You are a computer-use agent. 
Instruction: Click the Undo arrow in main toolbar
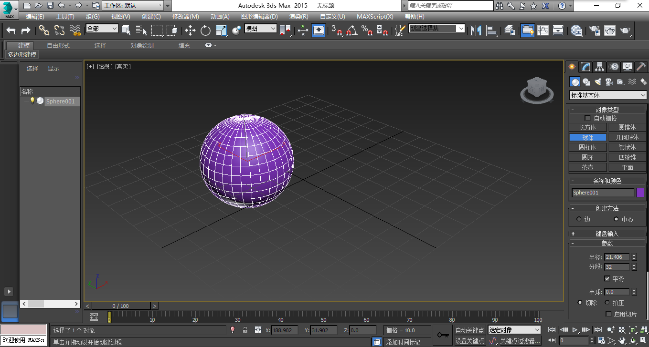11,31
